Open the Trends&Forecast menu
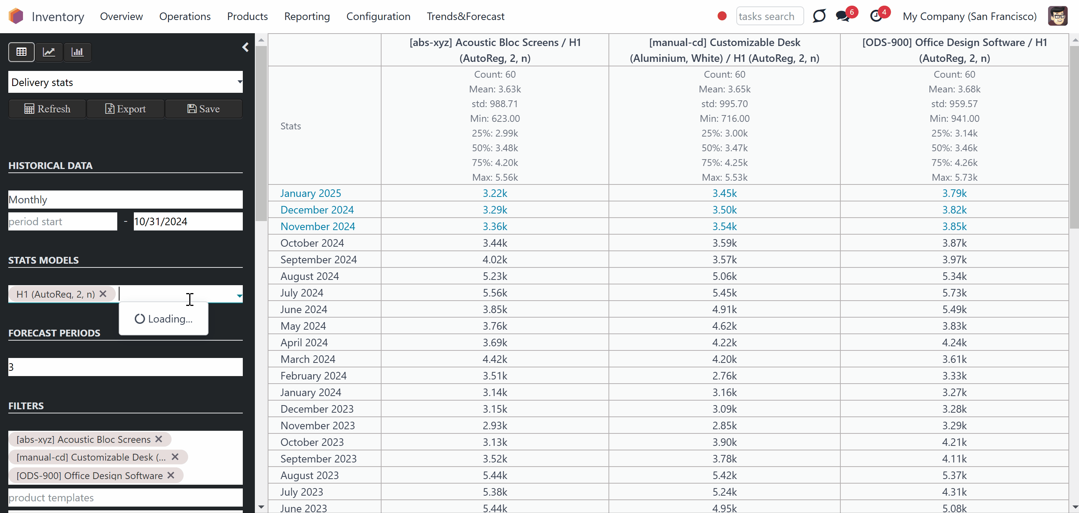The height and width of the screenshot is (513, 1079). pos(465,16)
